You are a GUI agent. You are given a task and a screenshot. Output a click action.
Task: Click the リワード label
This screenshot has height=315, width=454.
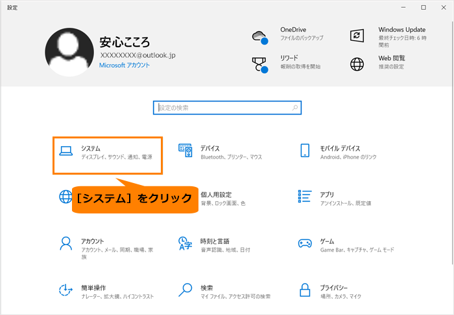(289, 58)
